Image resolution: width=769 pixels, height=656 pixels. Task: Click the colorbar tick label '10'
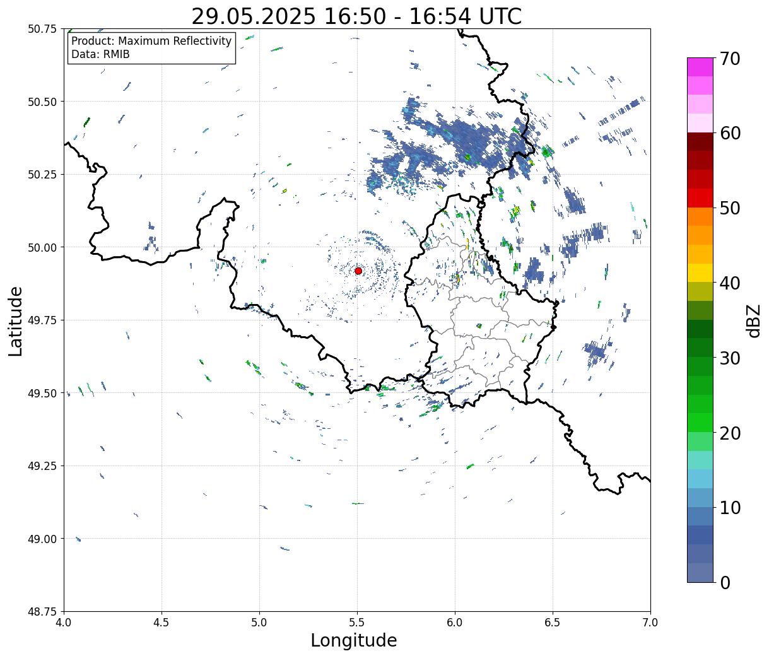point(730,508)
